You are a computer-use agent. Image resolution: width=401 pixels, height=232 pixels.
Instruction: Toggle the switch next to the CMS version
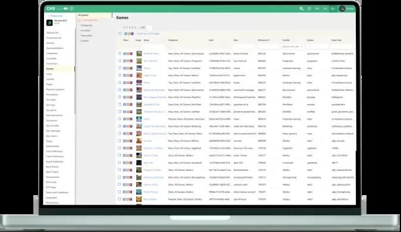65,9
